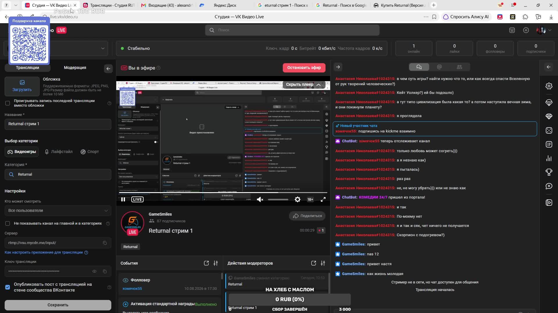Open Как настроить приложение для трансляции link
This screenshot has height=313, width=558.
[44, 252]
